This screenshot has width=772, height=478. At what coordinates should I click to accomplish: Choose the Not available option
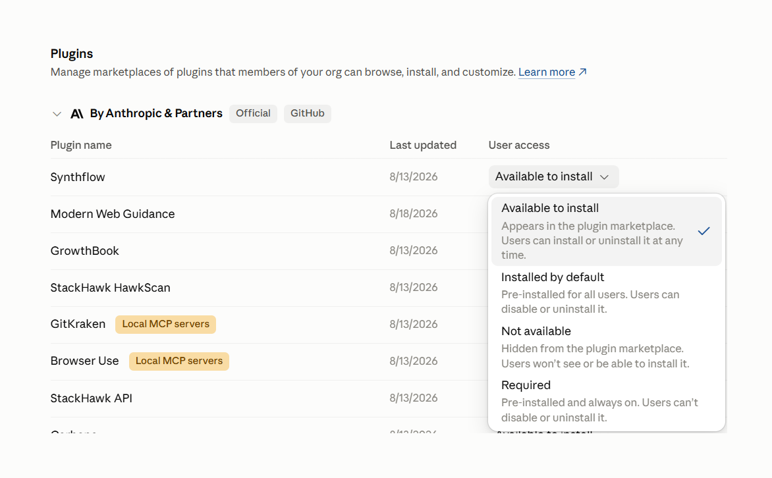pyautogui.click(x=607, y=347)
